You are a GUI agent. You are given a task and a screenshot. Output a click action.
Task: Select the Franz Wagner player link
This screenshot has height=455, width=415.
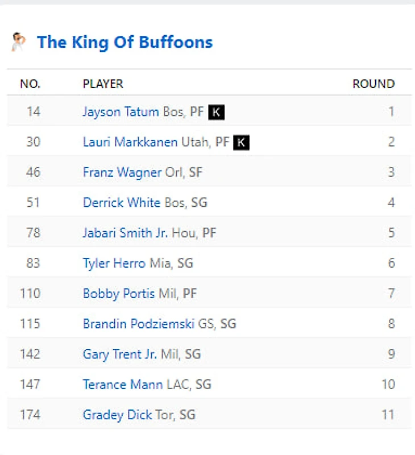(x=122, y=172)
